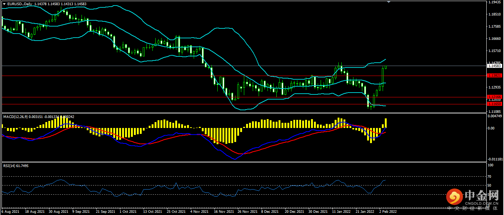The image size is (504, 215).
Task: Open the dropdown triangle beside EURUSD.,Daily
Action: coord(4,4)
